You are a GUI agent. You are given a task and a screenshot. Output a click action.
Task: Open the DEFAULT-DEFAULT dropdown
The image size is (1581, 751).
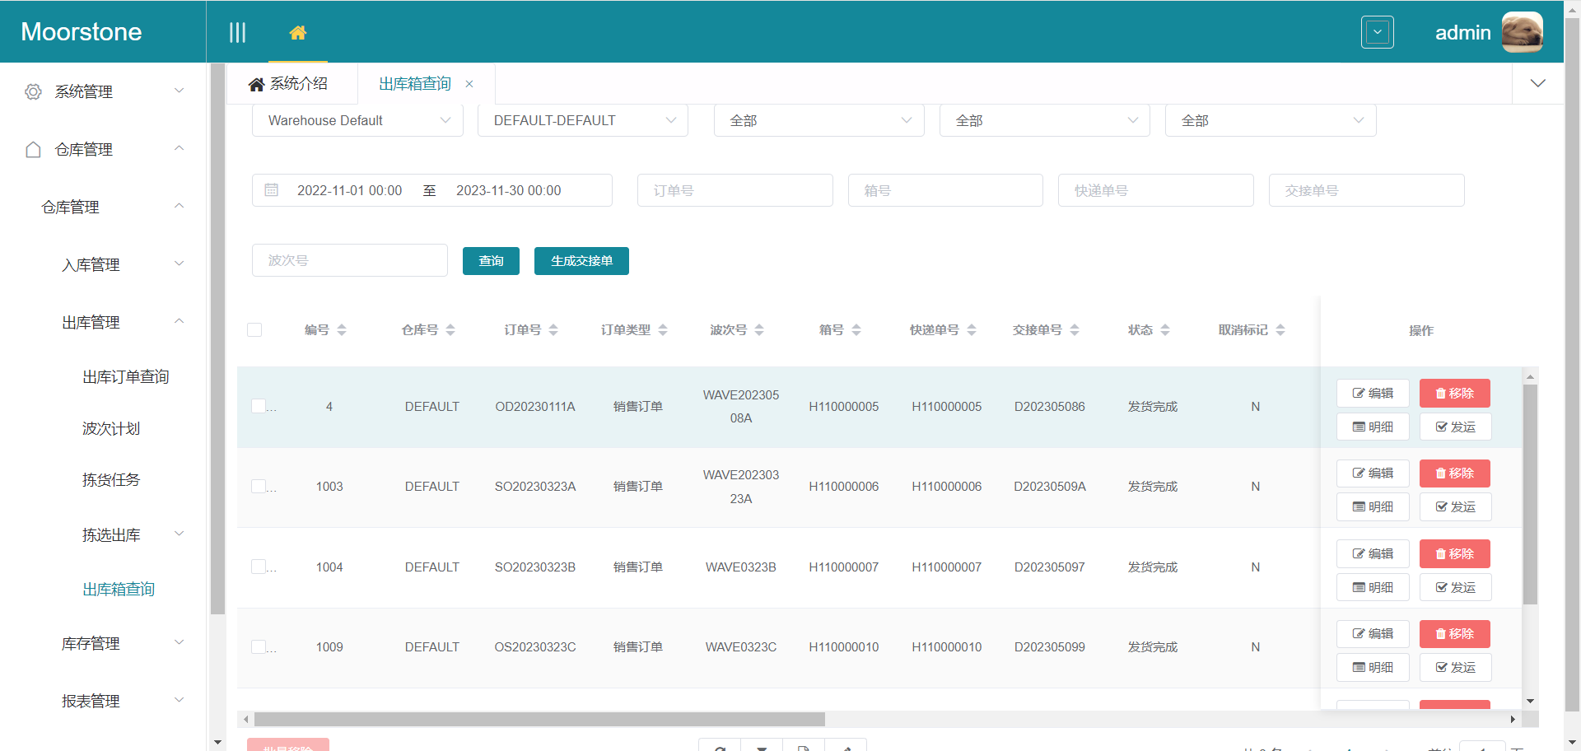583,120
